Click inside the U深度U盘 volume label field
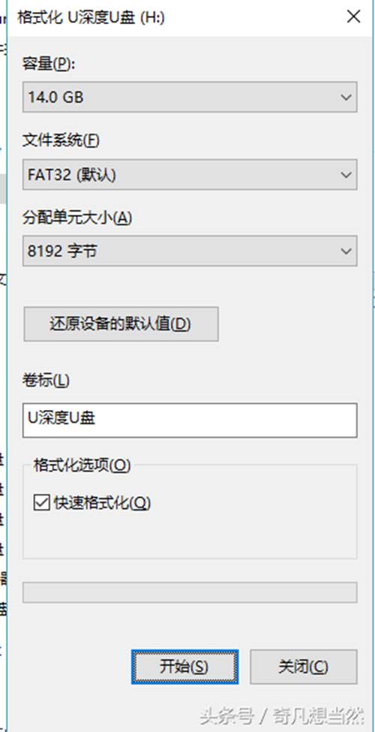The width and height of the screenshot is (375, 732). 190,420
